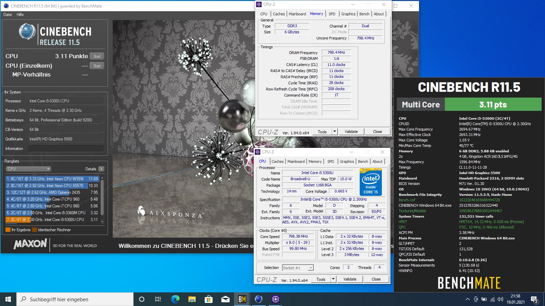Click the Intel Core i5 inside logo
Viewport: 545px width, 306px height.
[x=371, y=182]
